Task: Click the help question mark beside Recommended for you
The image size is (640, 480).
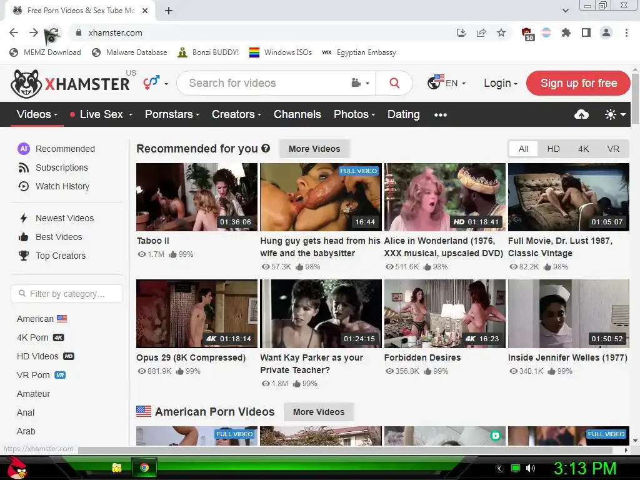Action: [x=266, y=148]
